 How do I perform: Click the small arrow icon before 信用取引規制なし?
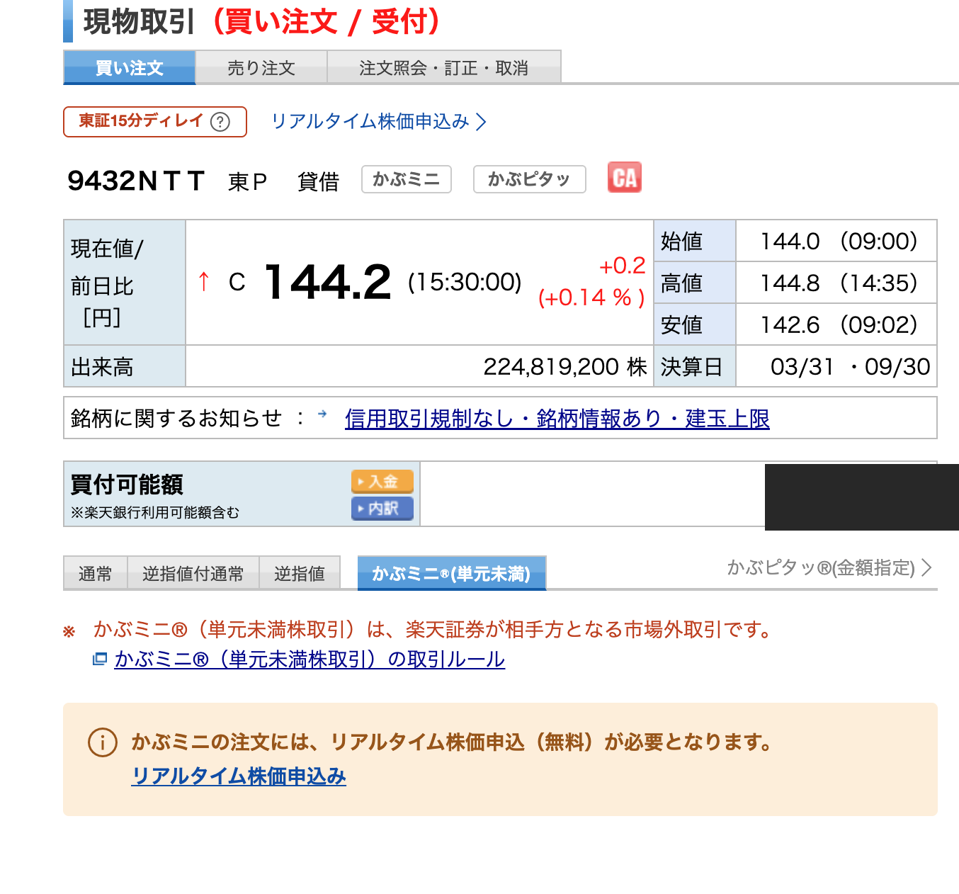click(322, 414)
